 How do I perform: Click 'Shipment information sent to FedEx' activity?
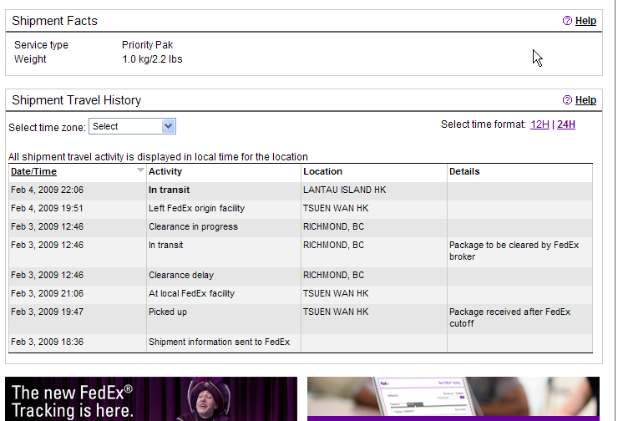(220, 342)
